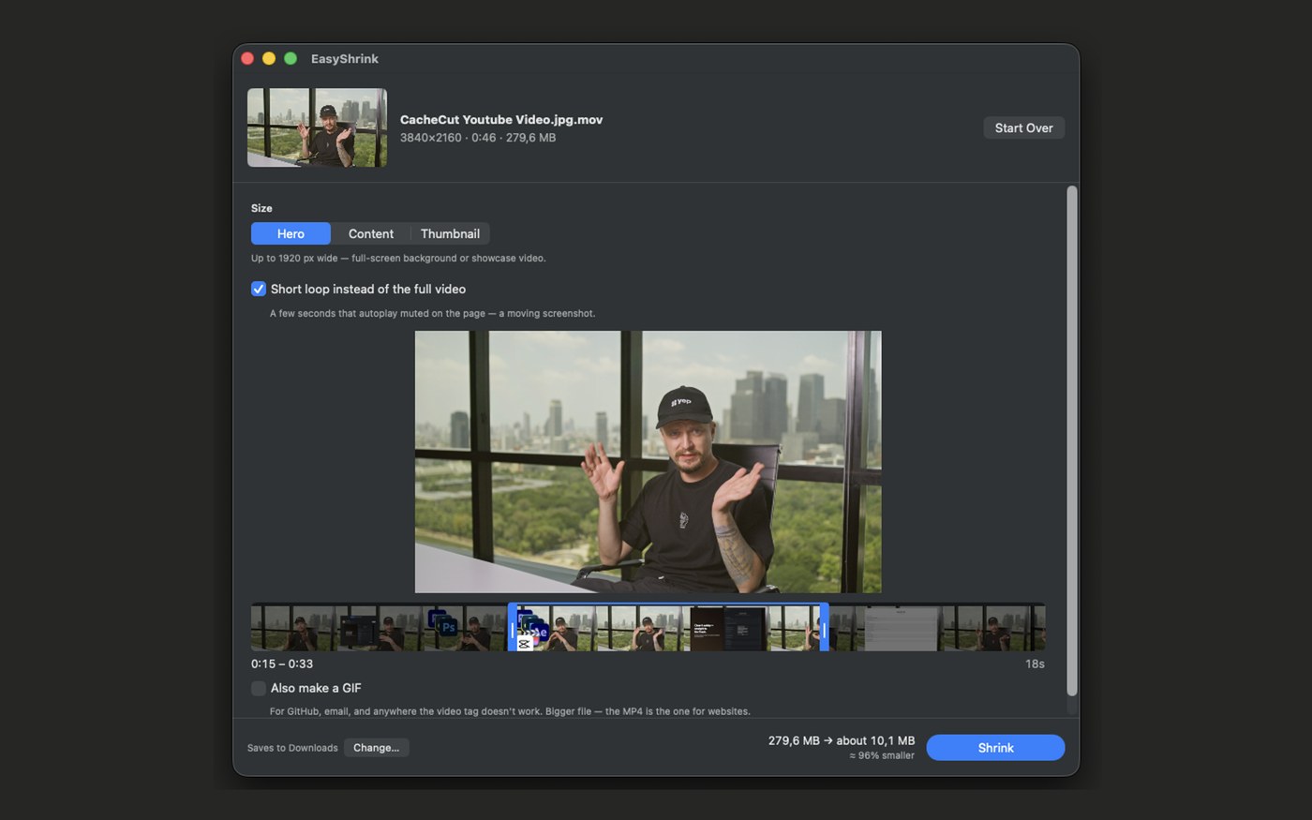The width and height of the screenshot is (1312, 820).
Task: Choose the Thumbnail size option
Action: coord(450,233)
